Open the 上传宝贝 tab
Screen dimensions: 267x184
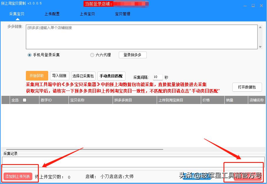(87, 13)
